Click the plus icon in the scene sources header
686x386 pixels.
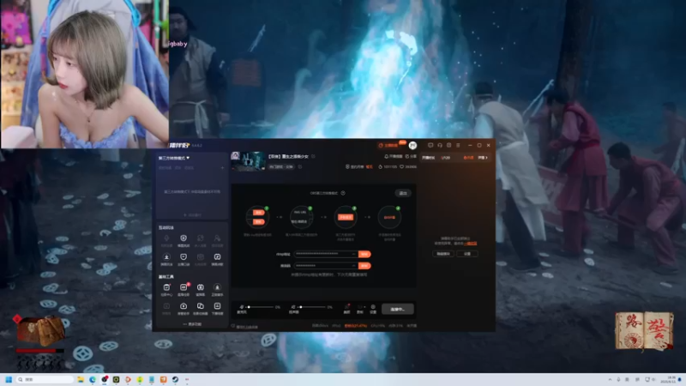(x=222, y=167)
